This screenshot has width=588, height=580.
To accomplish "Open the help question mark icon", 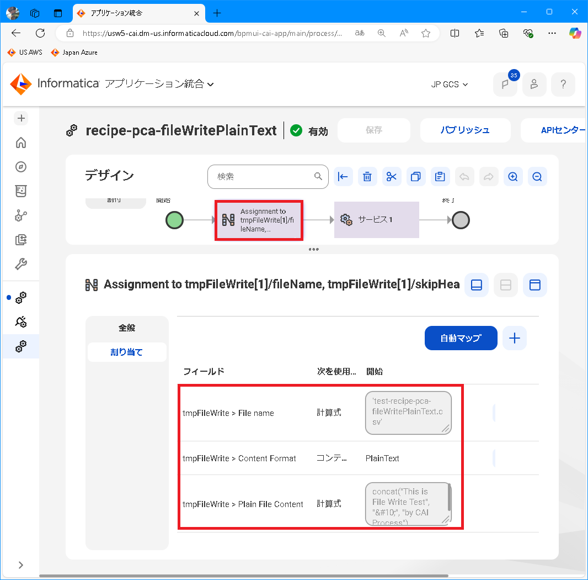I will (563, 84).
